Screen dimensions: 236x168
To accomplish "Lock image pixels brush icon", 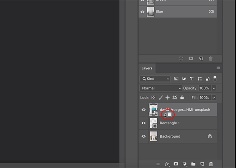I will point(161,97).
